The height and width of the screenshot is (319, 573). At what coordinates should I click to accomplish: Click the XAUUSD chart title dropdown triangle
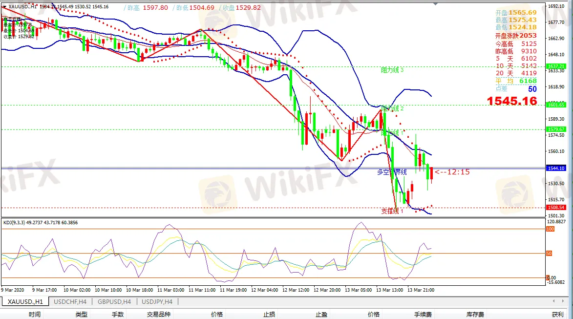(4, 7)
